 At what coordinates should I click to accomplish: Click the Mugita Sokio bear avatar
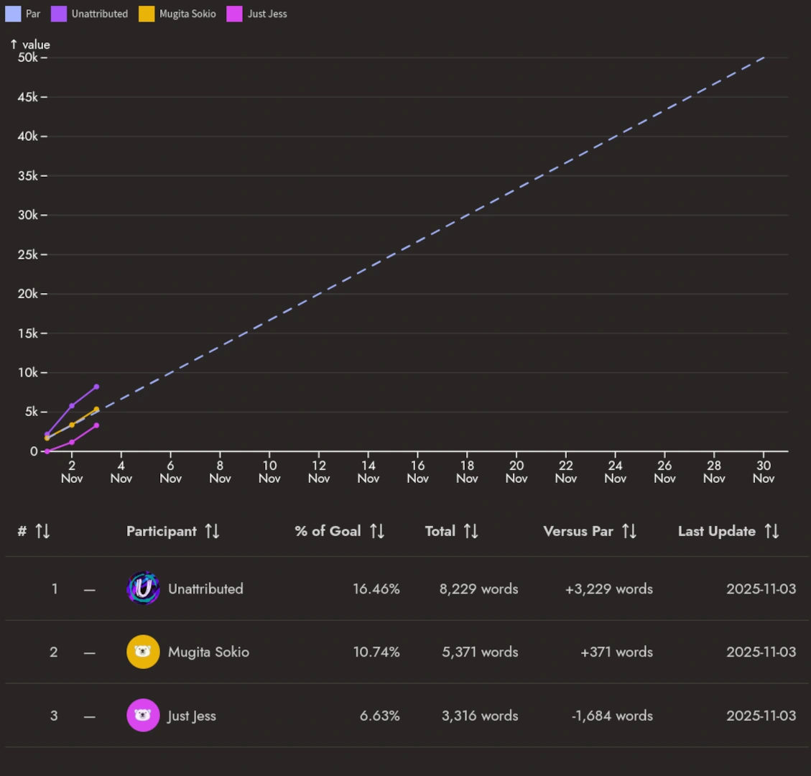pyautogui.click(x=142, y=652)
